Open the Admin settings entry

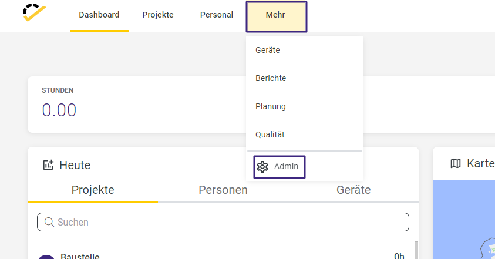280,167
